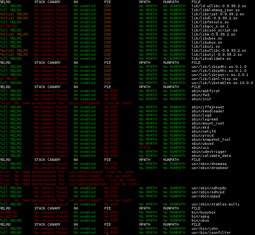The width and height of the screenshot is (255, 235).
Task: Select the usr/sbin/odhcp6c file name
Action: click(x=209, y=188)
